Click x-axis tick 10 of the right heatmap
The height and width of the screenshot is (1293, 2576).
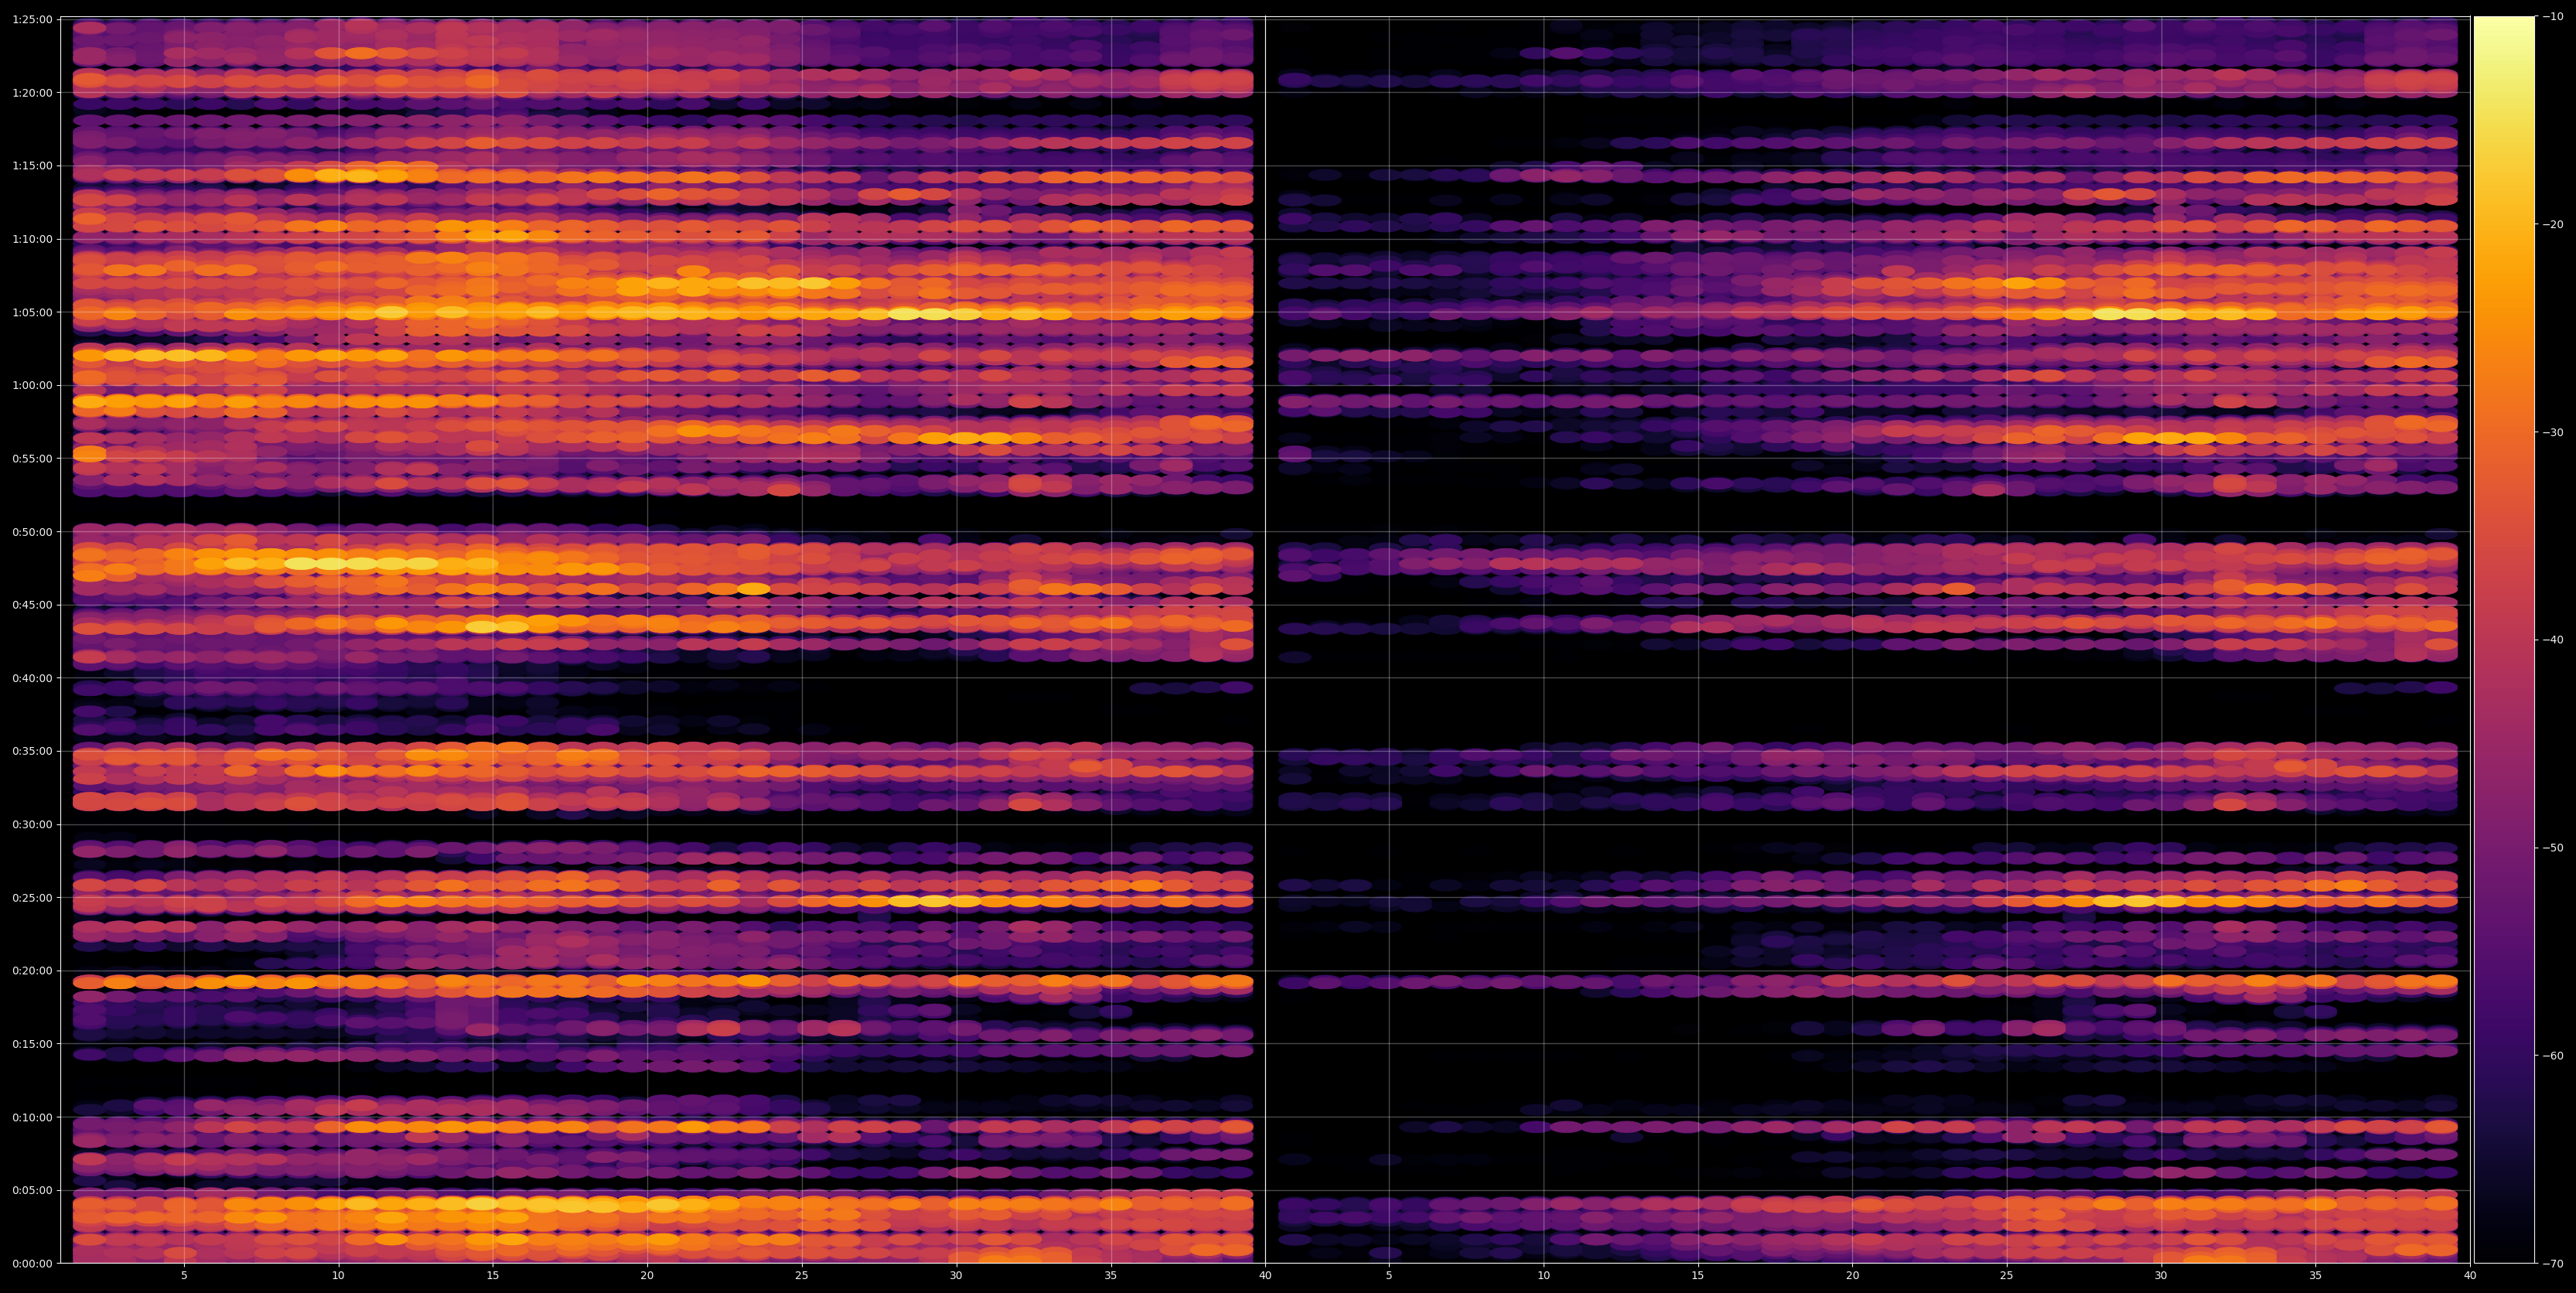[1544, 1276]
